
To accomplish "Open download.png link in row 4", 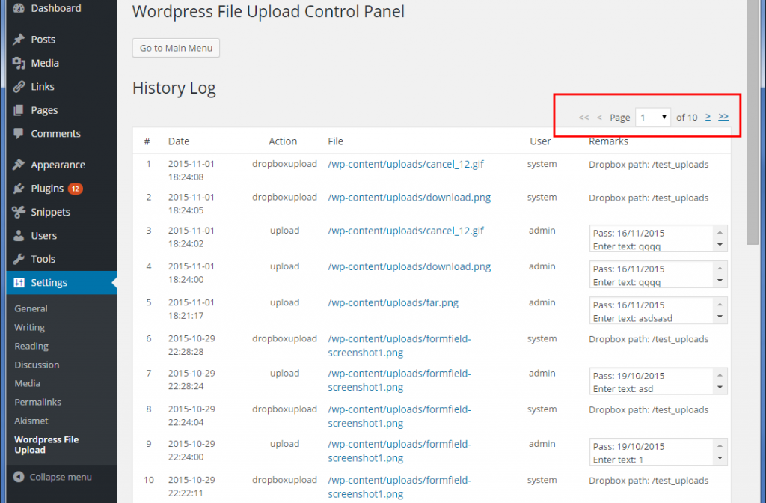I will (409, 267).
